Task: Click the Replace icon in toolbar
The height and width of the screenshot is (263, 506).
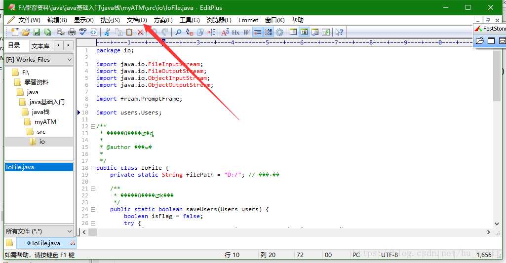Action: pyautogui.click(x=190, y=32)
